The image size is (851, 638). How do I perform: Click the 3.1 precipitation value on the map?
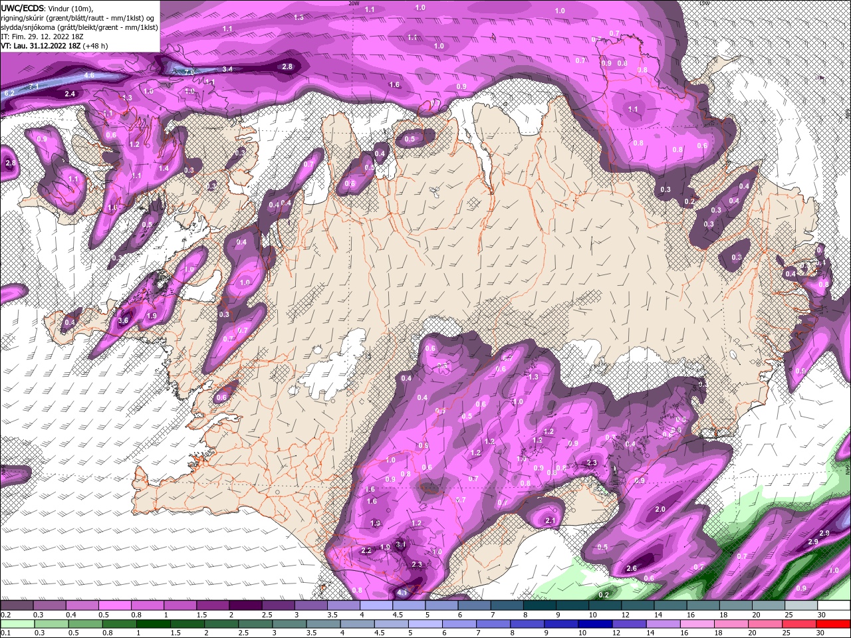(x=400, y=544)
